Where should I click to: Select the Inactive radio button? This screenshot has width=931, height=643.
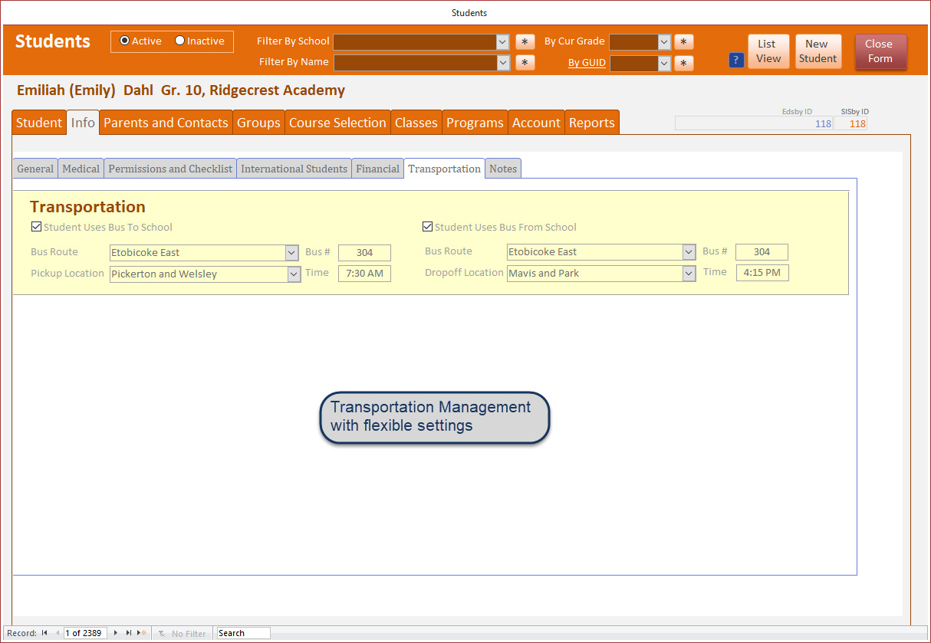(x=180, y=41)
